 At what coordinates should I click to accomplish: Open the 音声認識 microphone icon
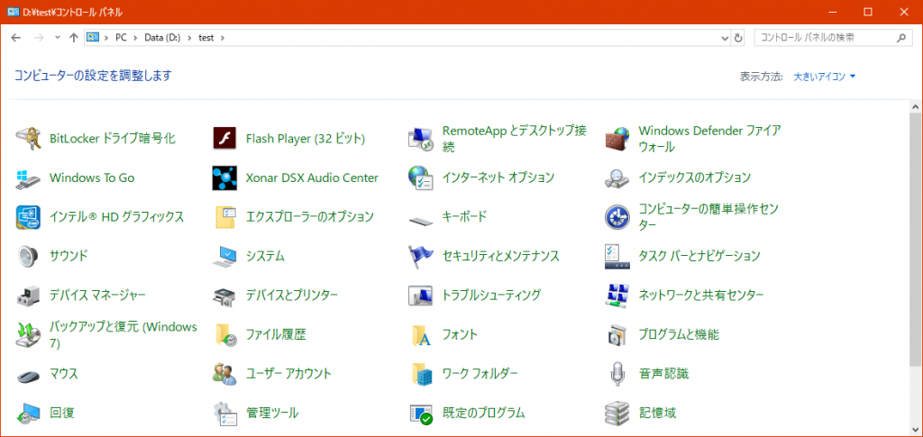coord(617,373)
